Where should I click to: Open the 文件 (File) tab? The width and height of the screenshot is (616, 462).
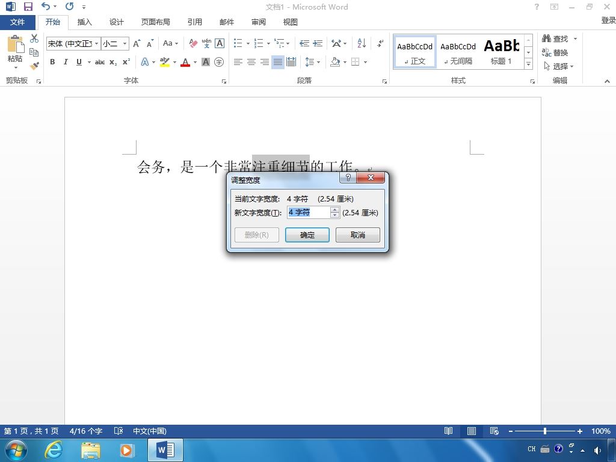(17, 22)
